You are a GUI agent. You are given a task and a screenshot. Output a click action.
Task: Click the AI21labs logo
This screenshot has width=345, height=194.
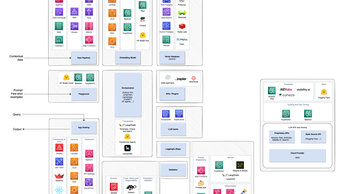(286, 89)
